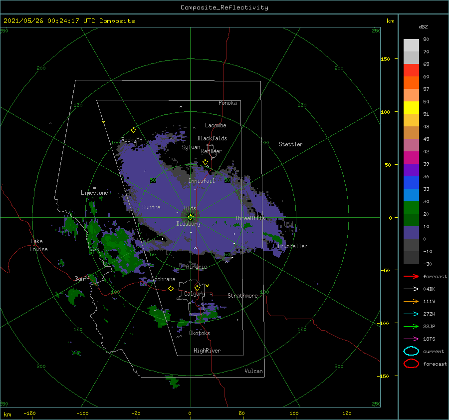Click the Ponoka town label
Viewport: 449px width, 420px height.
[x=227, y=103]
